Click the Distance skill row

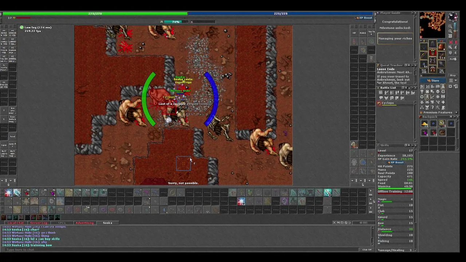395,230
